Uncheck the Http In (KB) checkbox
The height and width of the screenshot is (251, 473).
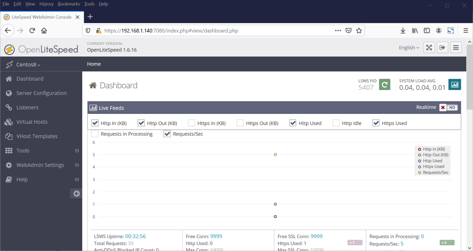point(95,123)
